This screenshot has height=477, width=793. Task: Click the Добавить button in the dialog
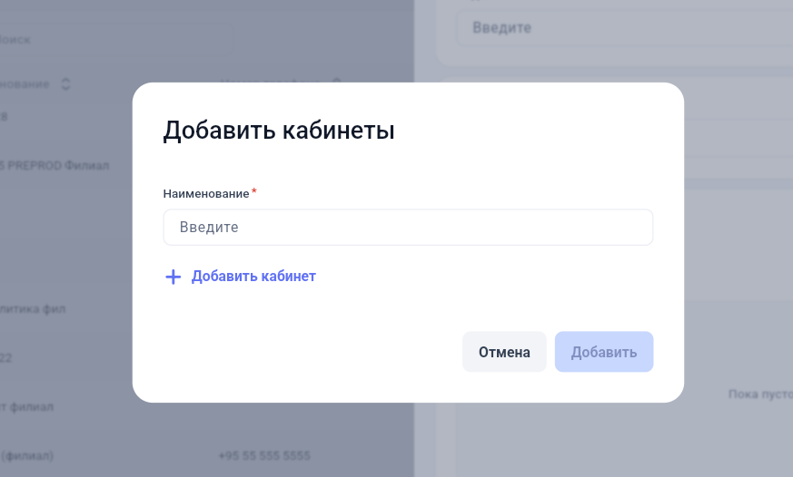pyautogui.click(x=604, y=352)
